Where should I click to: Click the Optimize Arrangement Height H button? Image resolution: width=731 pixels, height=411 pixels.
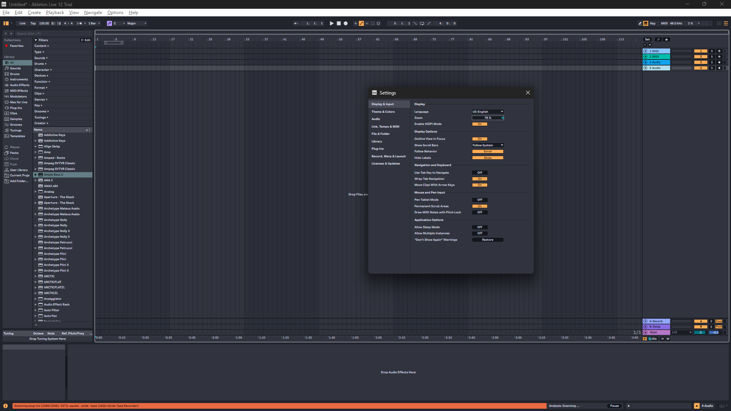tap(662, 339)
